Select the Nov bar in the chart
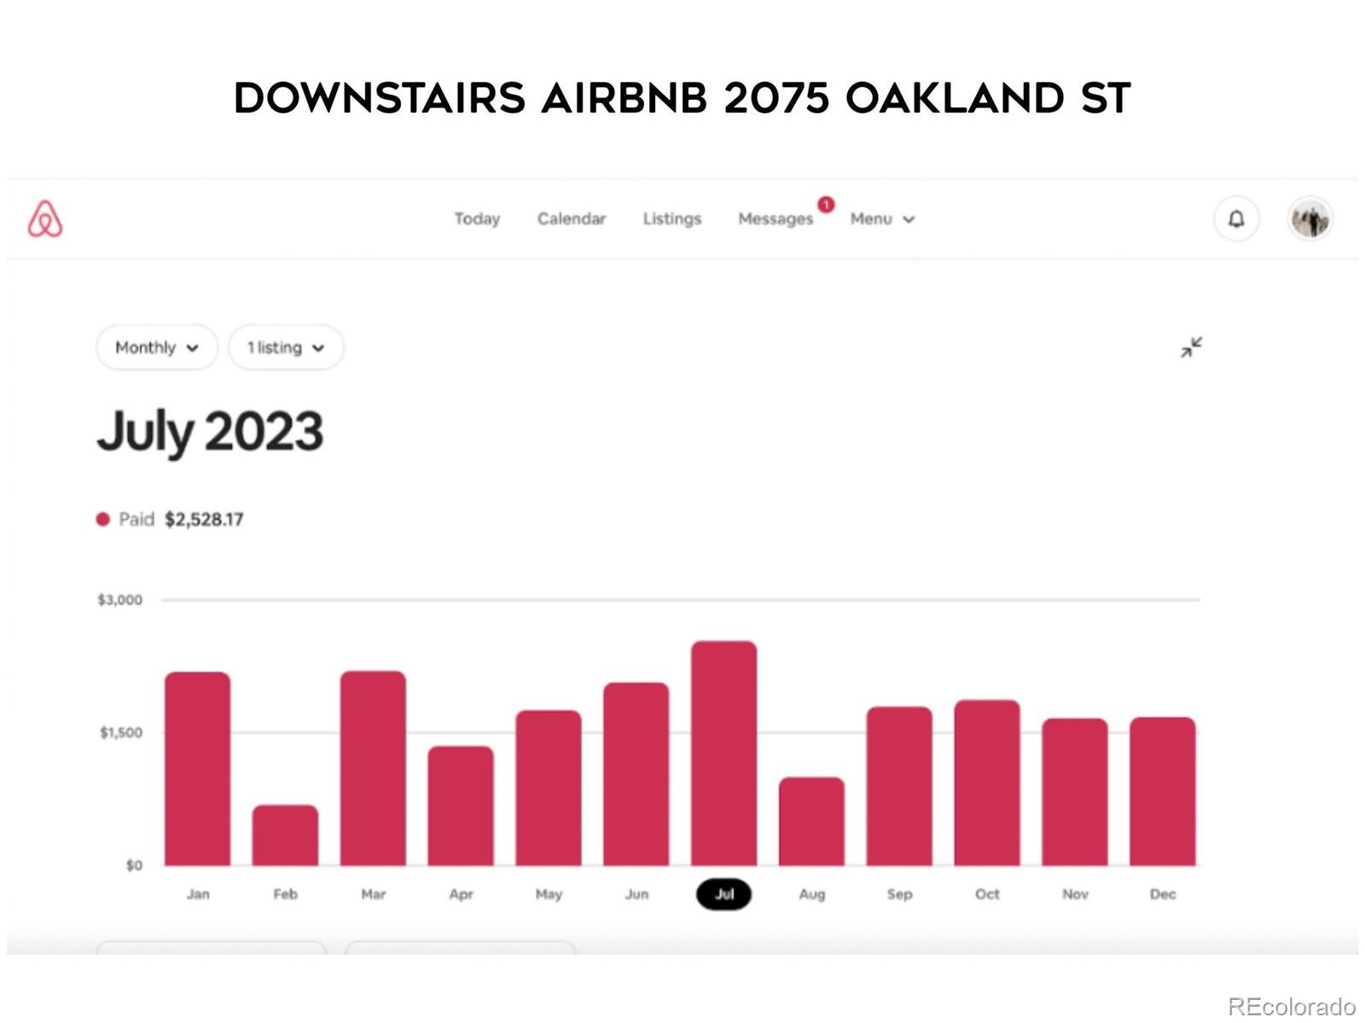 coord(1075,792)
